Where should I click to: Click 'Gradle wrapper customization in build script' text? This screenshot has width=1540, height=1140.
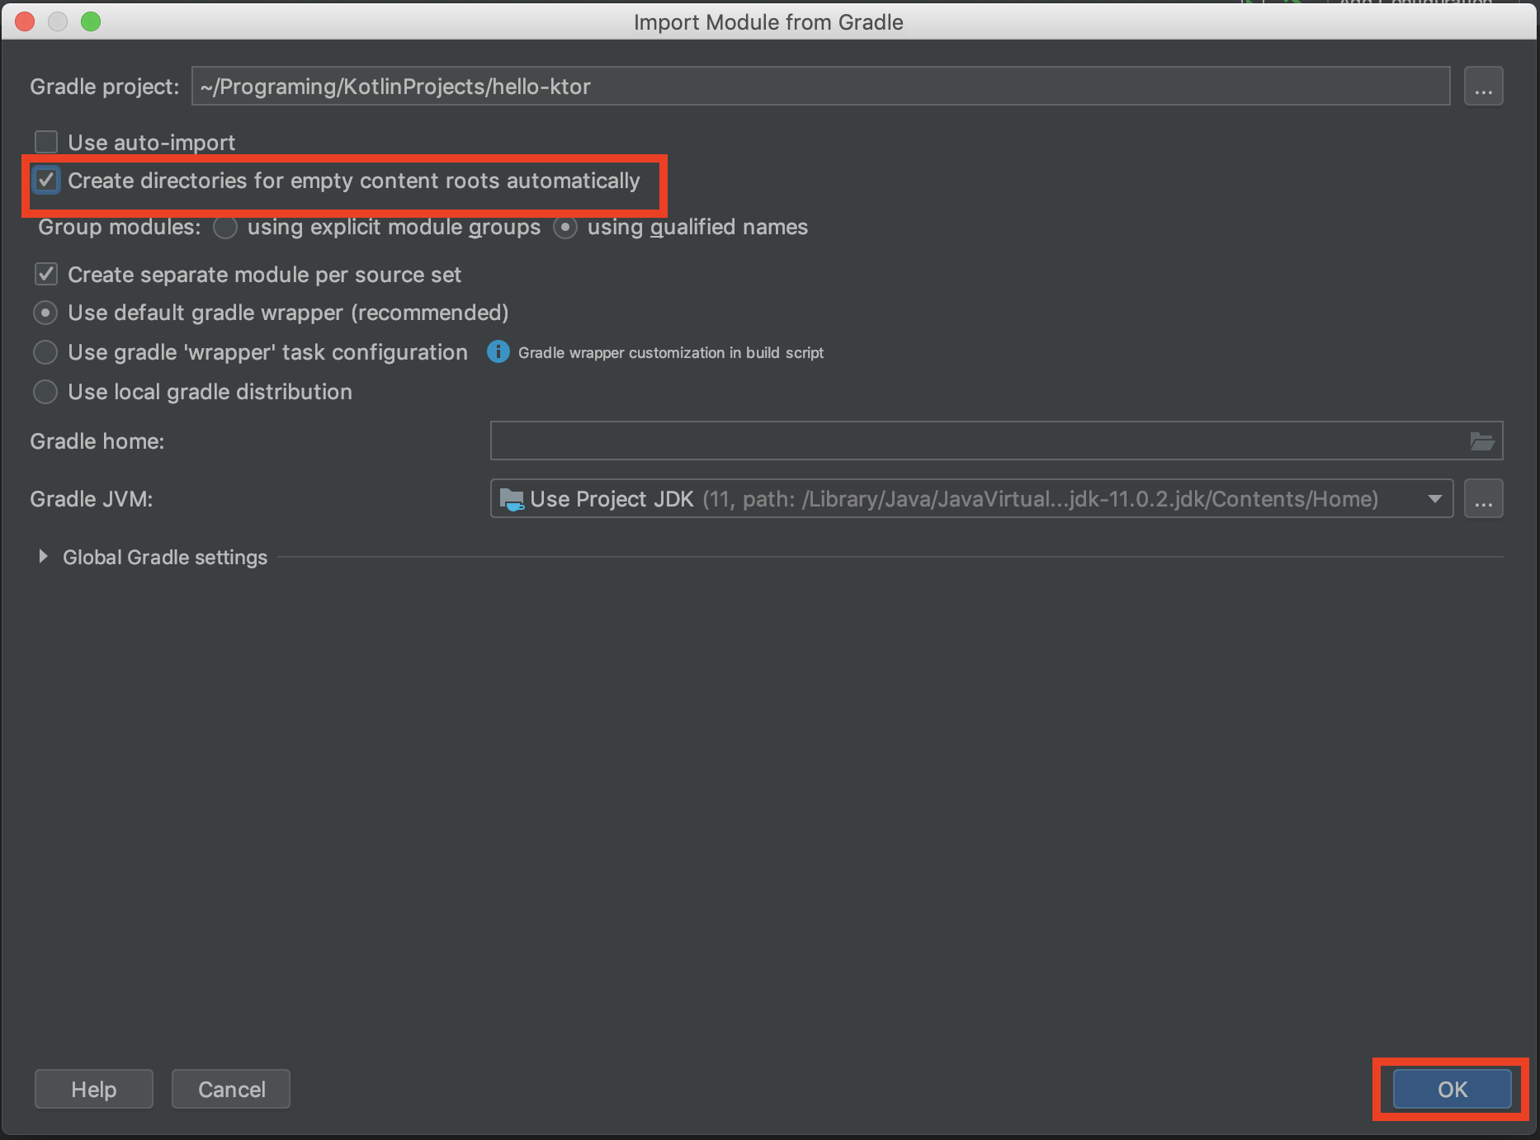670,352
